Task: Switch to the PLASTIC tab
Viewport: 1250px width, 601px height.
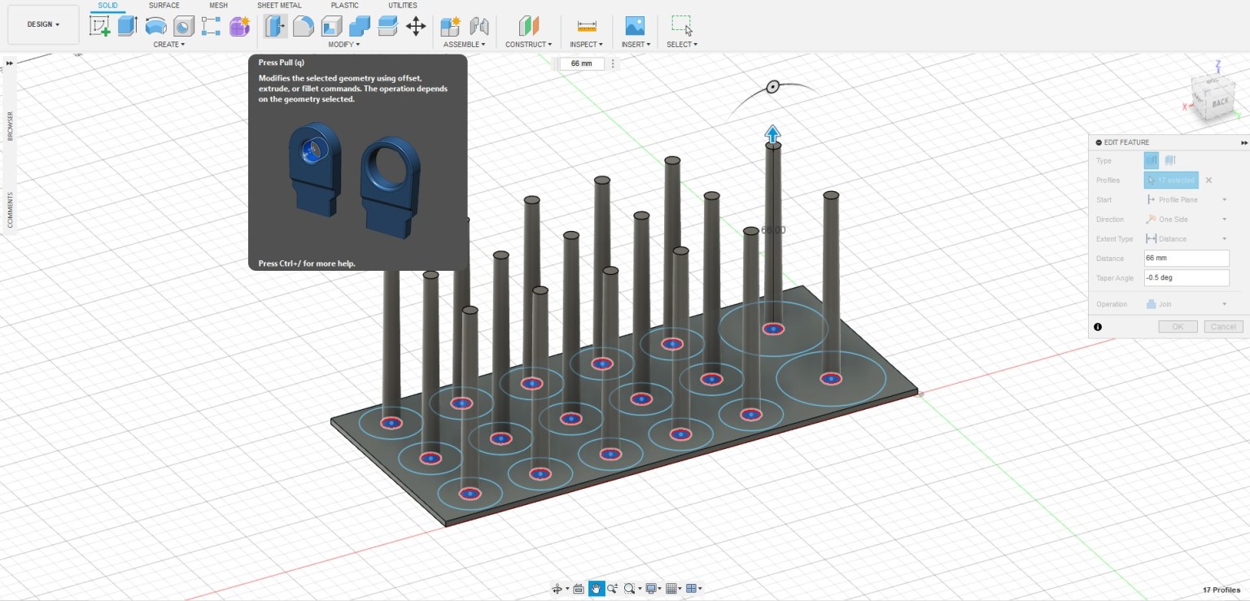Action: point(344,6)
